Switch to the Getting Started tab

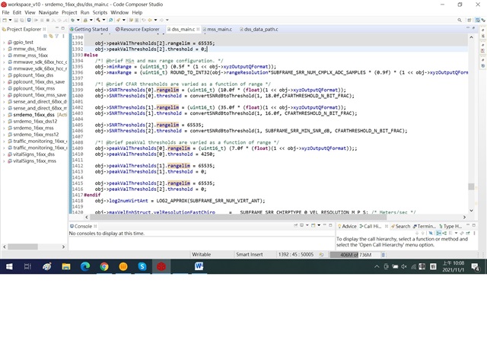[x=89, y=29]
